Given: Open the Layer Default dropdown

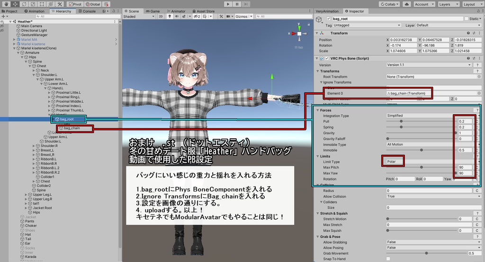Looking at the screenshot, I should (x=449, y=26).
